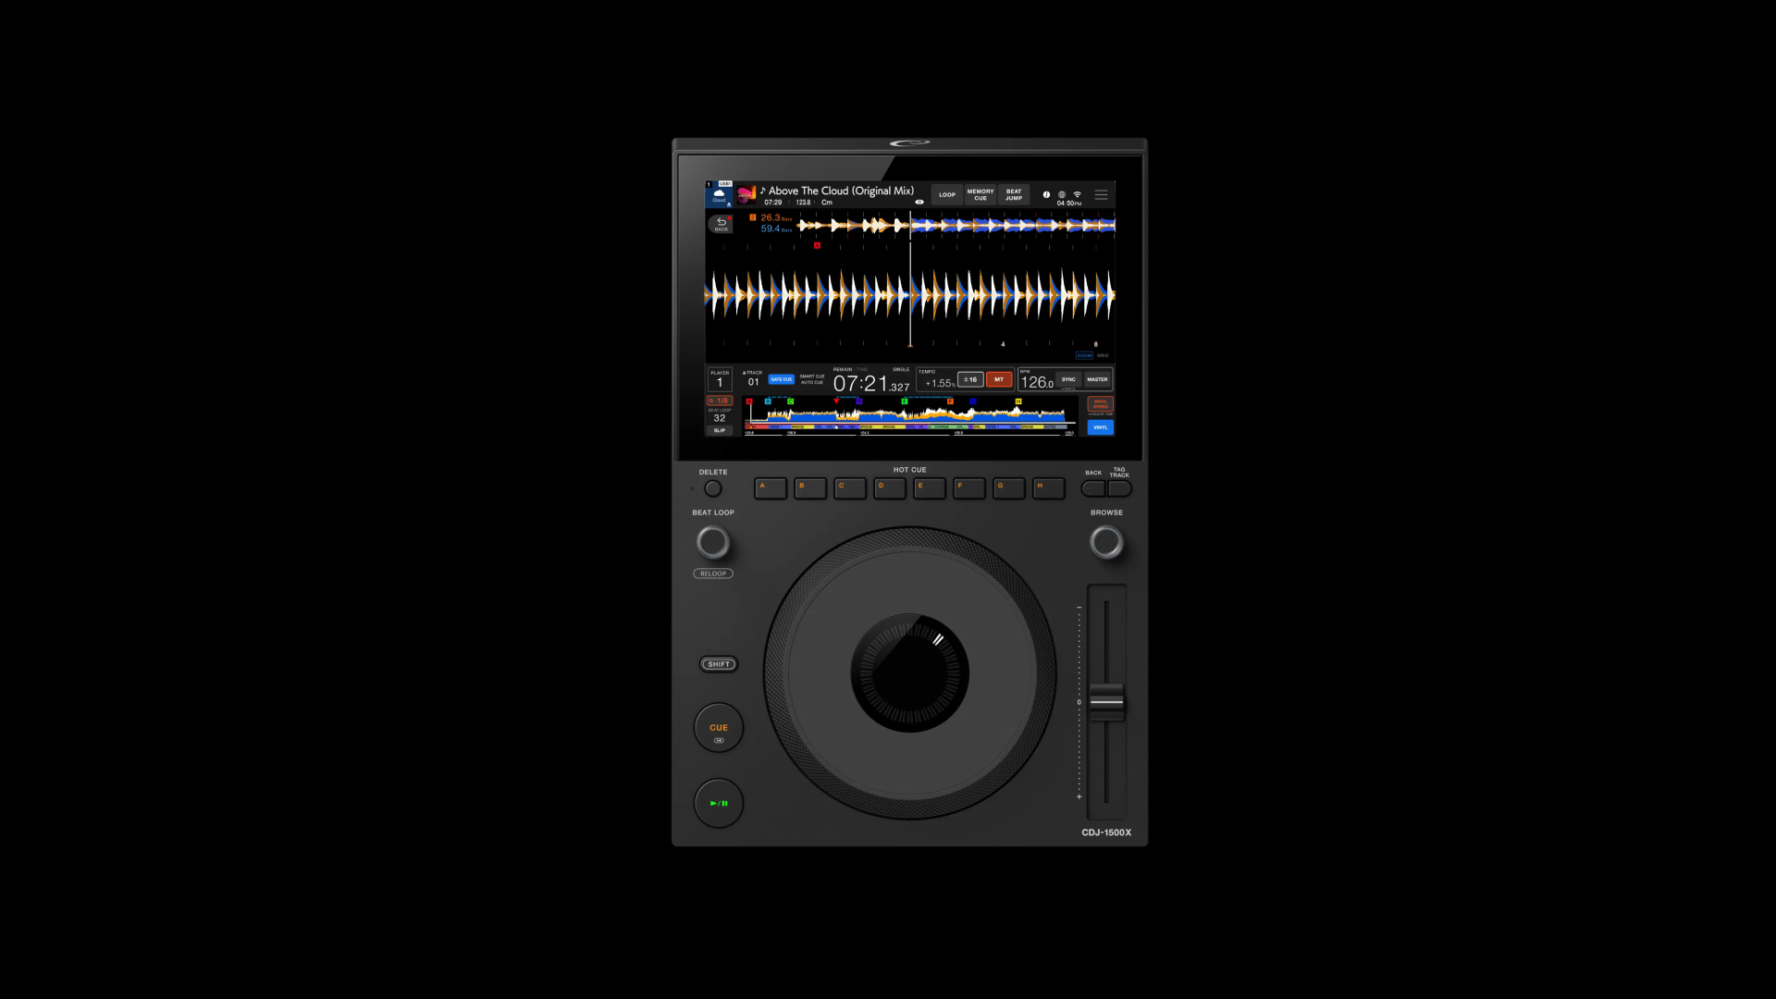This screenshot has width=1776, height=999.
Task: Jump to hot cue B on overview waveform
Action: coord(768,401)
